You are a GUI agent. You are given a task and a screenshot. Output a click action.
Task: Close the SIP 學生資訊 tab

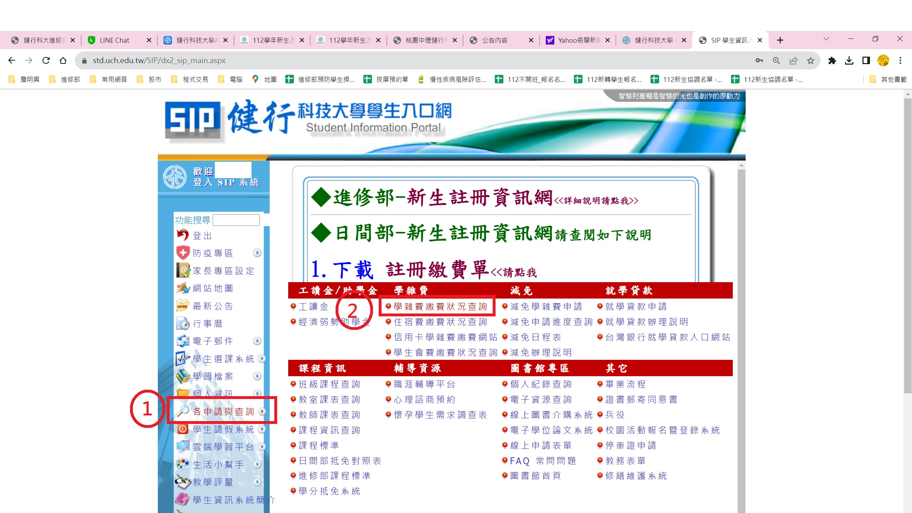(x=760, y=40)
